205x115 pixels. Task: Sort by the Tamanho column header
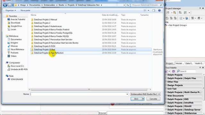click(x=144, y=15)
